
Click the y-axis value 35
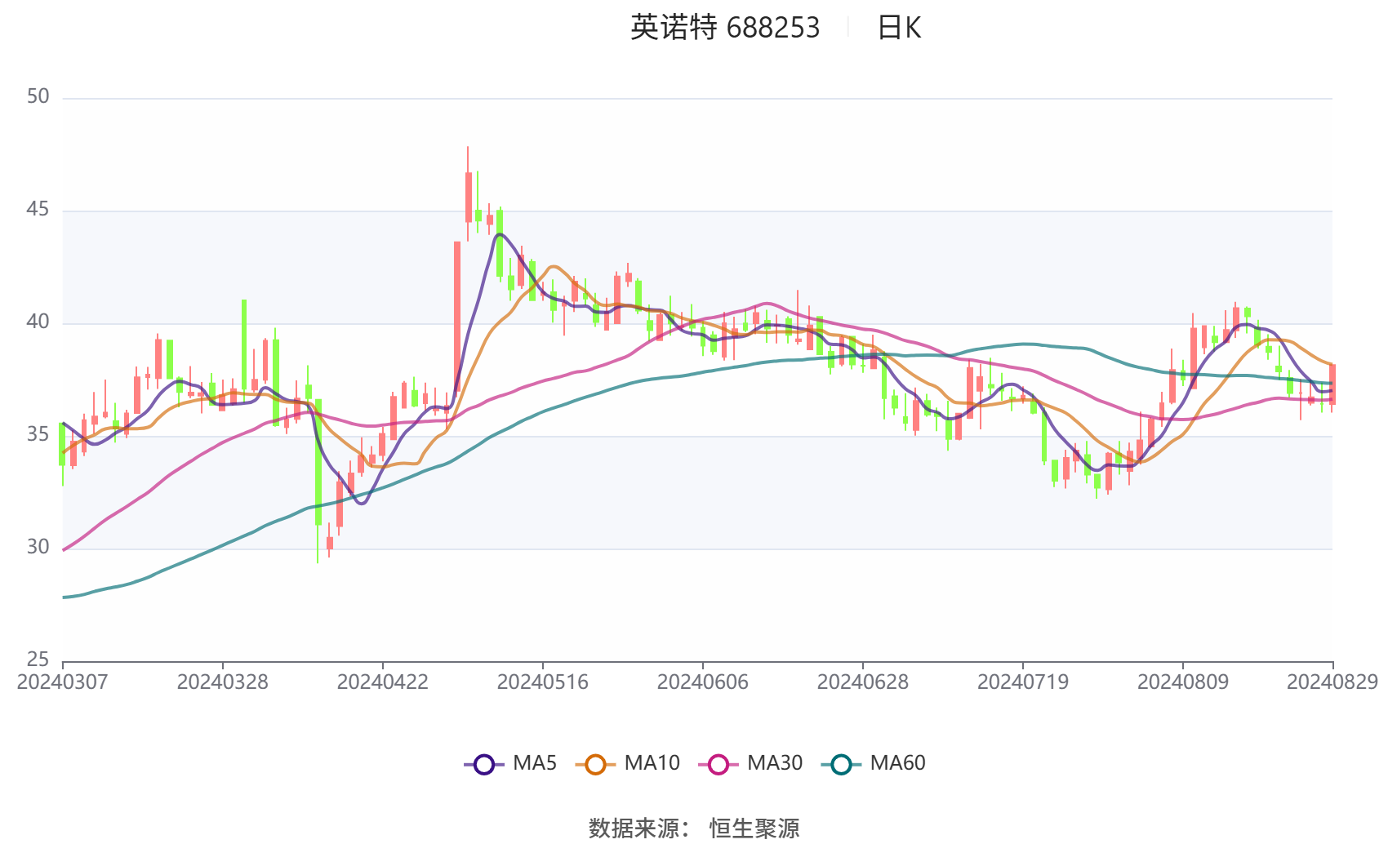38,434
